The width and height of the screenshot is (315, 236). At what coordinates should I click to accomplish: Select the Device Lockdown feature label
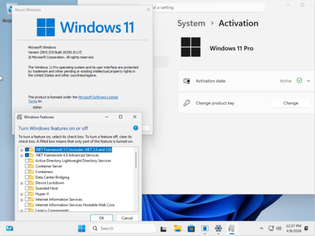[x=50, y=183]
